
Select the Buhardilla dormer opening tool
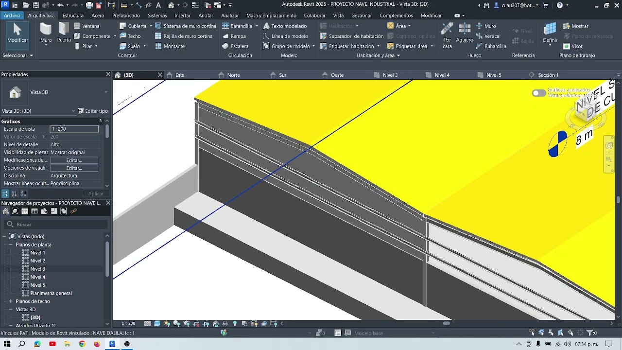click(491, 46)
